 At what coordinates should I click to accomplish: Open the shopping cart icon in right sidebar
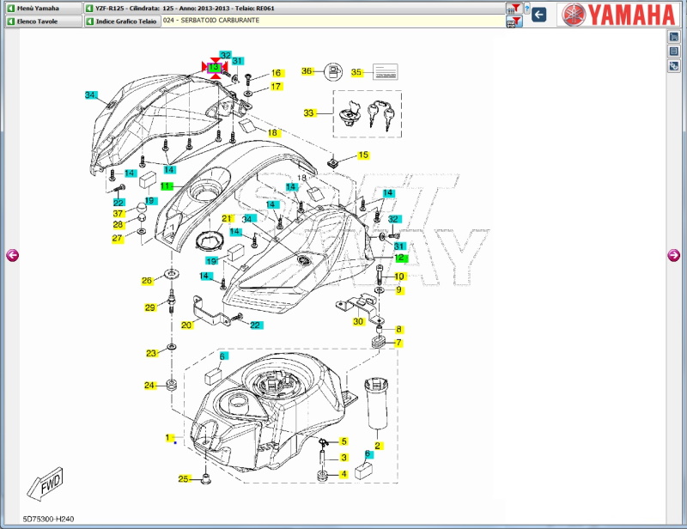674,37
